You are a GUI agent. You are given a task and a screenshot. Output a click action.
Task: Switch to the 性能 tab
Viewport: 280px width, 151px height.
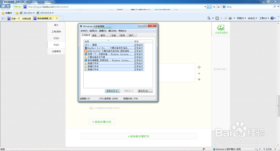(x=115, y=35)
